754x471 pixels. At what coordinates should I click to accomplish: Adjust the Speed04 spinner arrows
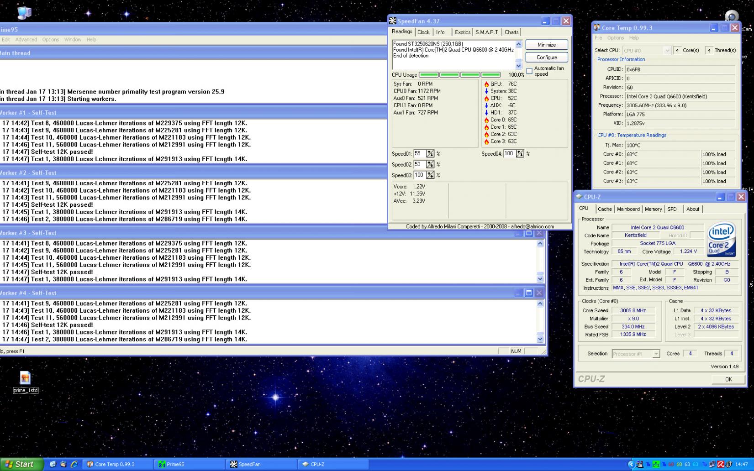[520, 154]
